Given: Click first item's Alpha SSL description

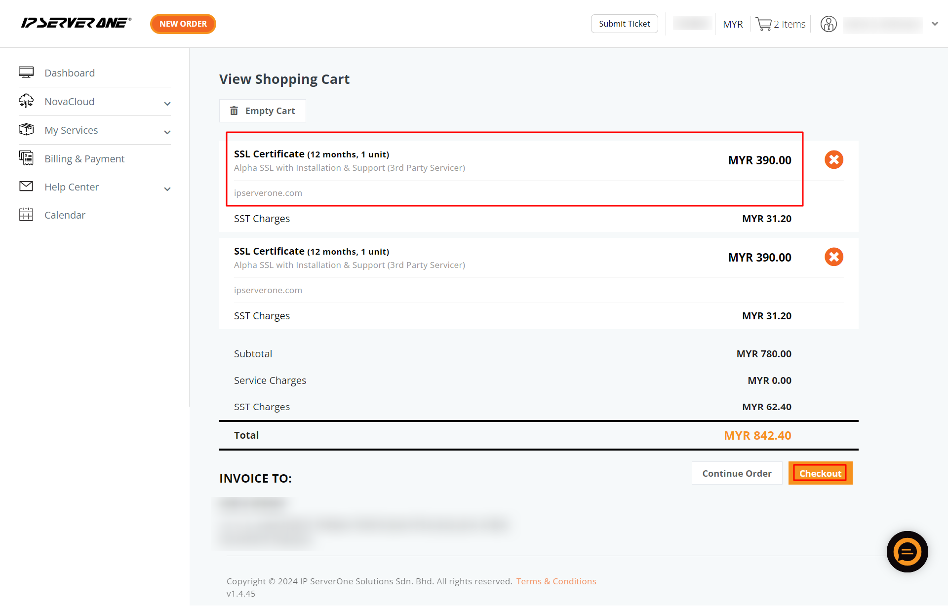Looking at the screenshot, I should click(350, 168).
